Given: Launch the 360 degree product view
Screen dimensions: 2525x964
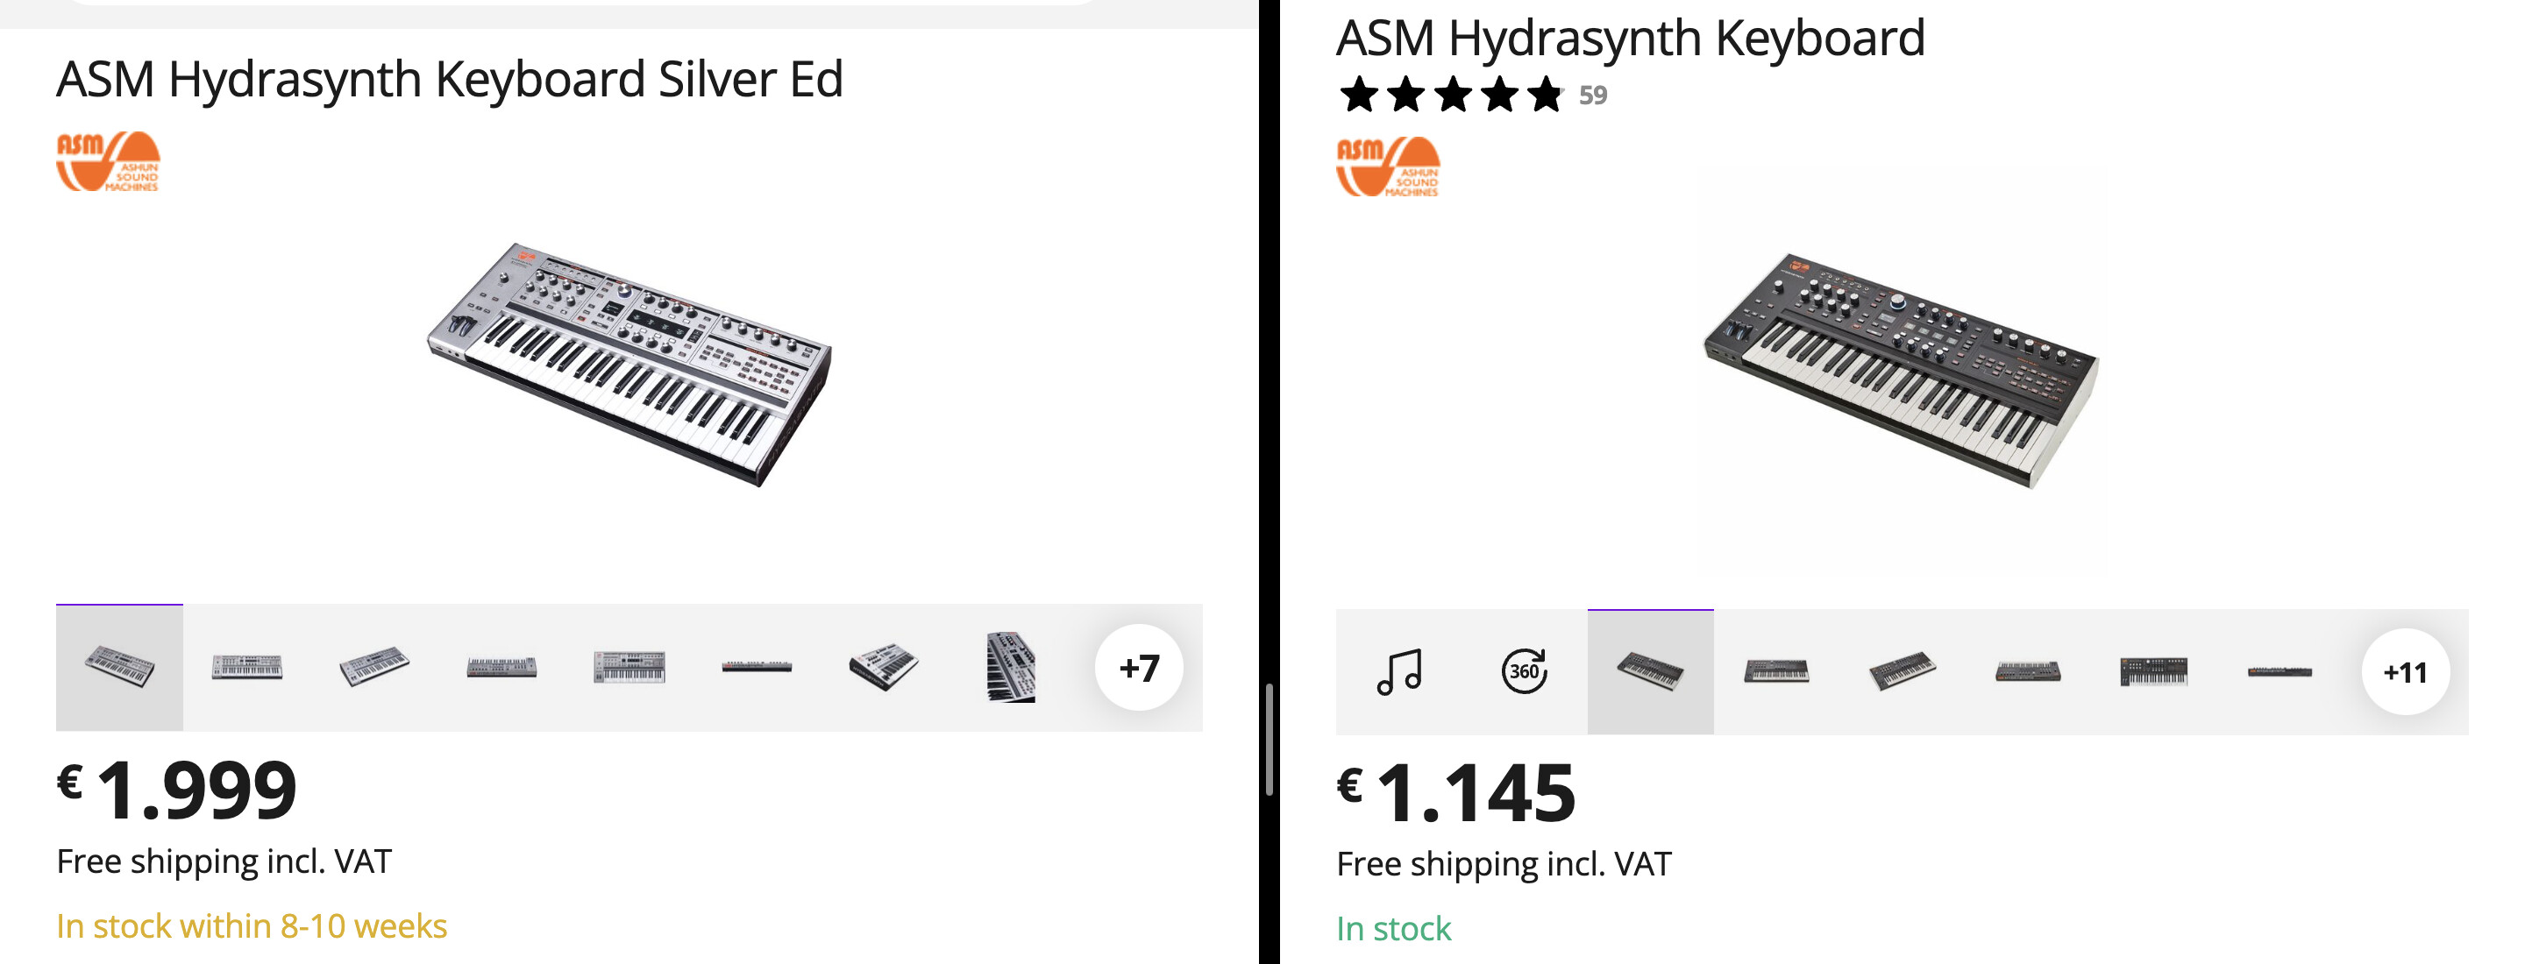Looking at the screenshot, I should 1525,672.
